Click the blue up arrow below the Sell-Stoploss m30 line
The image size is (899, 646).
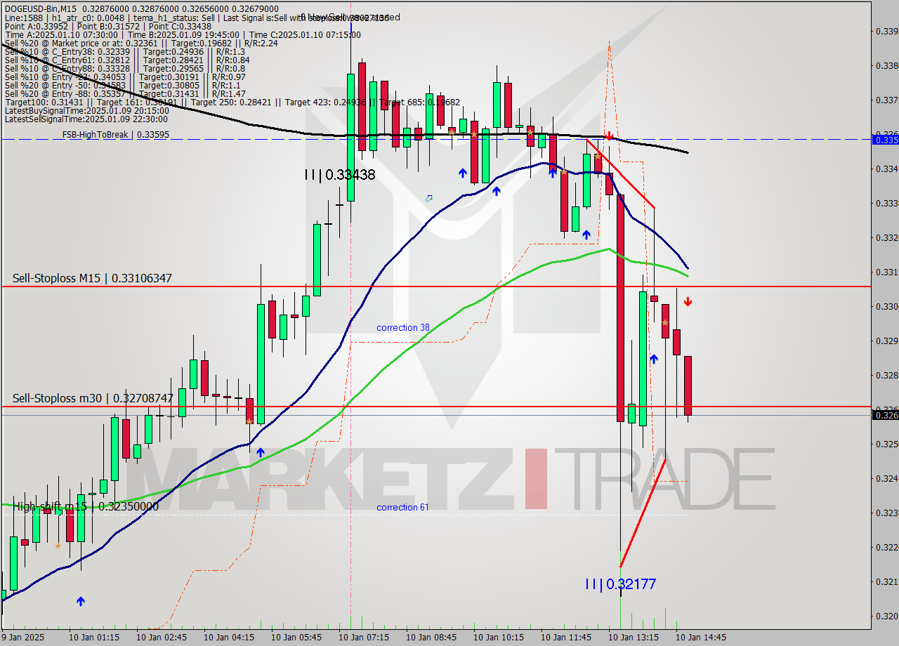coord(261,452)
